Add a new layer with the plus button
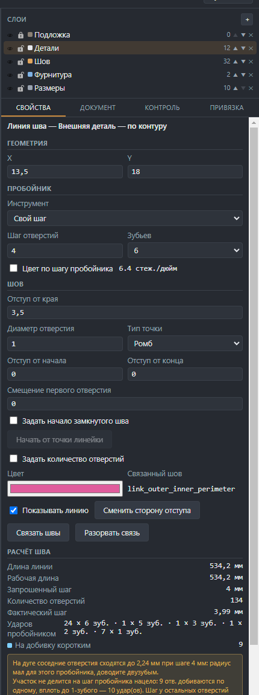This screenshot has height=695, width=259. pos(246,19)
